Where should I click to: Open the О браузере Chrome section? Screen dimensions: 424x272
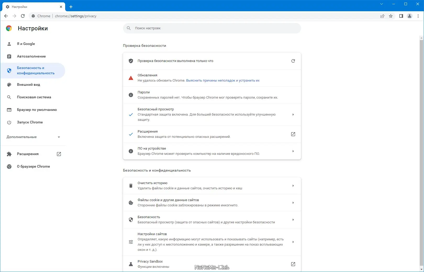(x=33, y=166)
